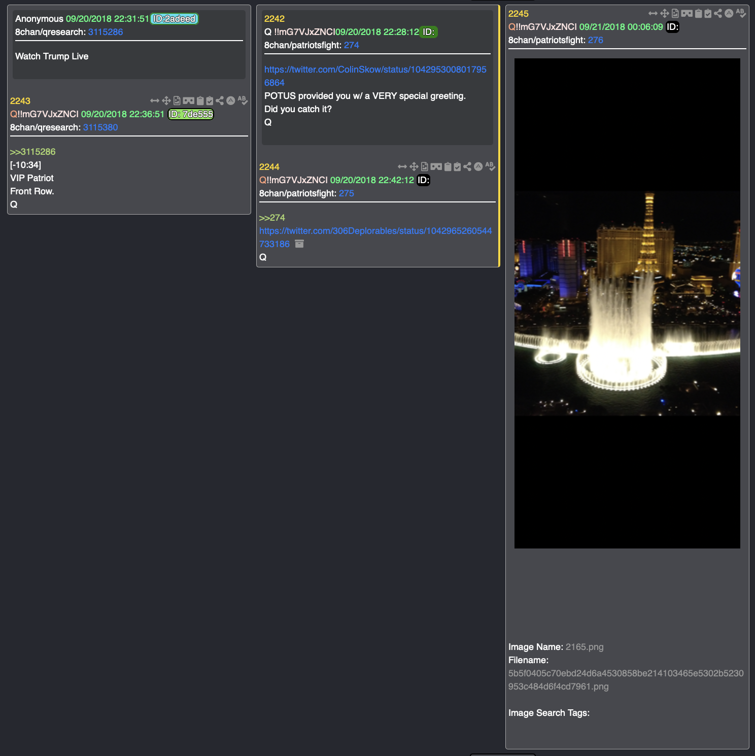Screen dimensions: 755x756
Task: Click the text 'VIP Patriot'
Action: [32, 178]
